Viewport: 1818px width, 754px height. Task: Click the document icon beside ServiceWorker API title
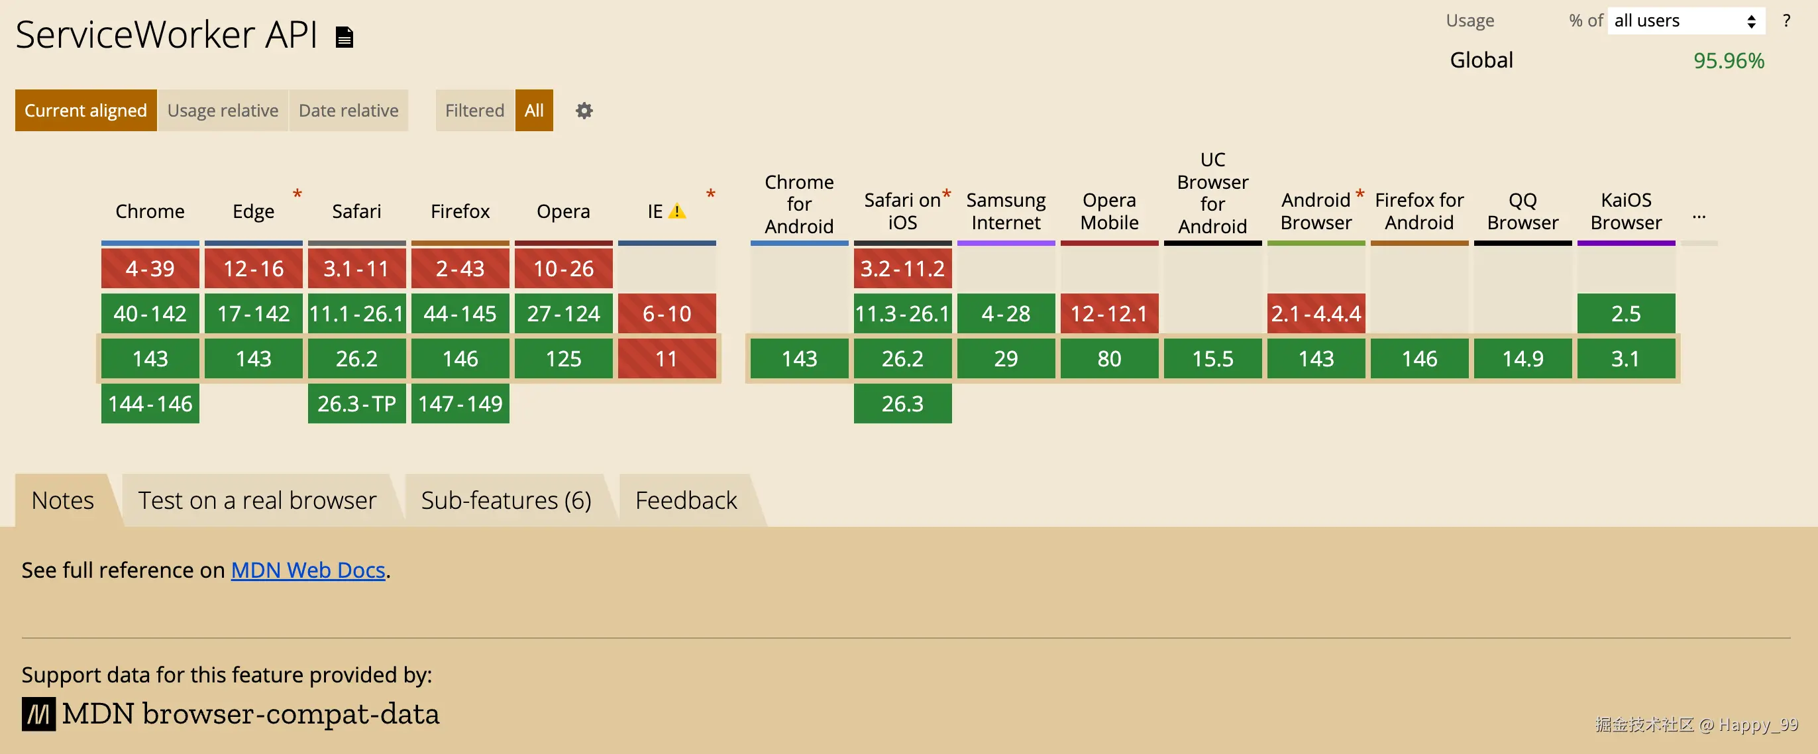(x=344, y=36)
